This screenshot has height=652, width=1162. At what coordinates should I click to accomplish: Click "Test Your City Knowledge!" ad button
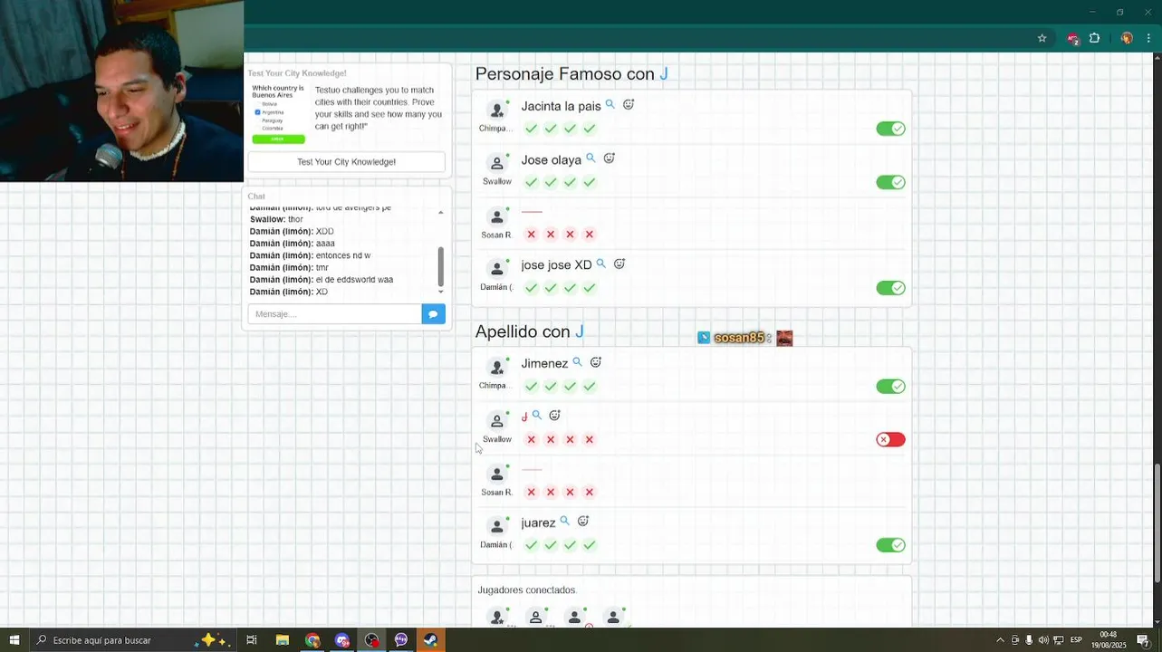[346, 162]
